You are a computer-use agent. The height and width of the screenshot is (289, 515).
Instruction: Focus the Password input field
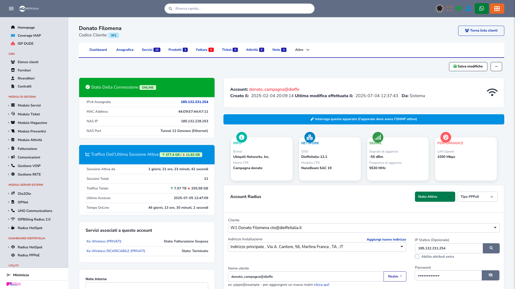pyautogui.click(x=448, y=275)
